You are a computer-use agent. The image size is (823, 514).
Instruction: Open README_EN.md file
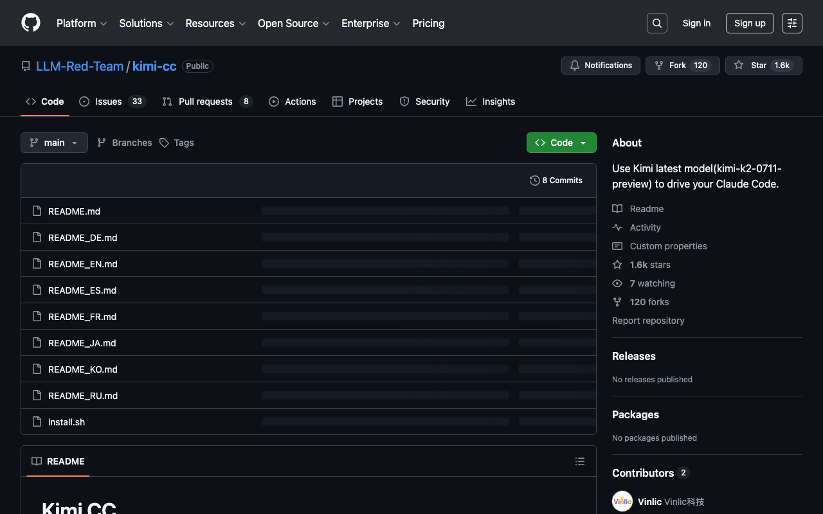[82, 264]
